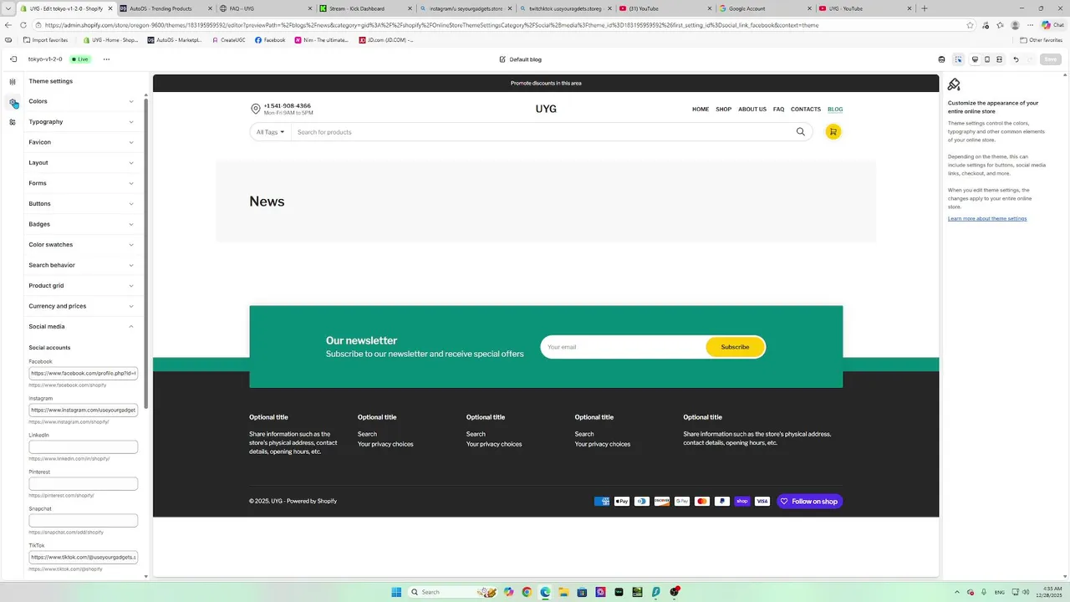Collapse the Social media section
The height and width of the screenshot is (602, 1070).
coord(82,327)
